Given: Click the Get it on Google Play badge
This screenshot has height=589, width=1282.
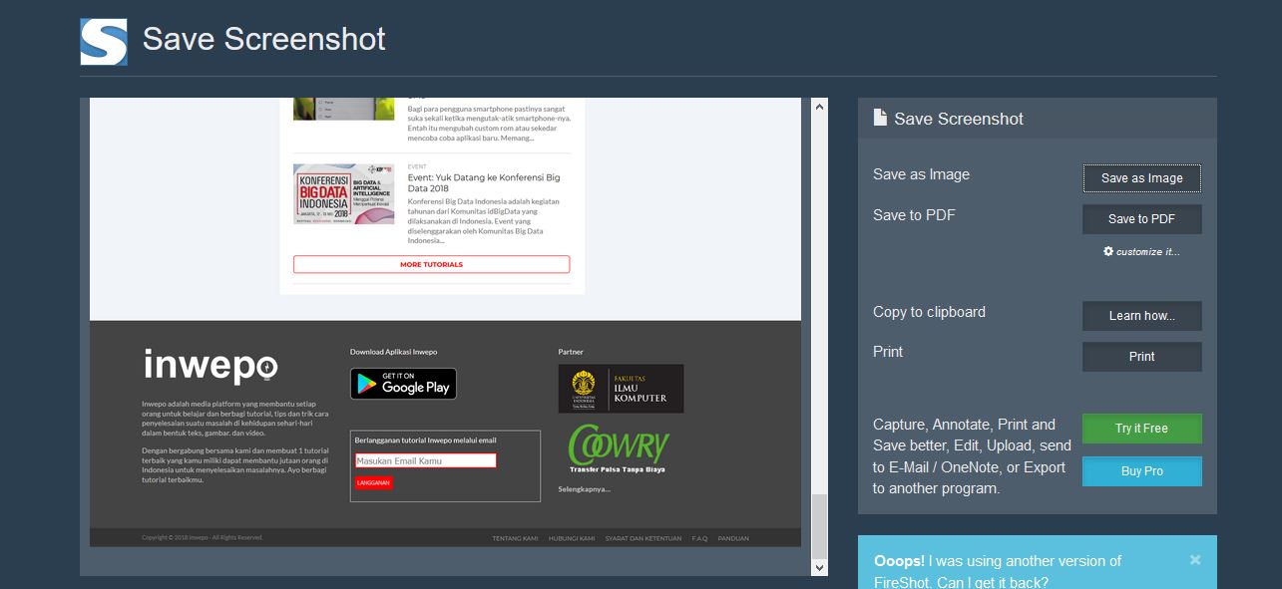Looking at the screenshot, I should click(403, 384).
